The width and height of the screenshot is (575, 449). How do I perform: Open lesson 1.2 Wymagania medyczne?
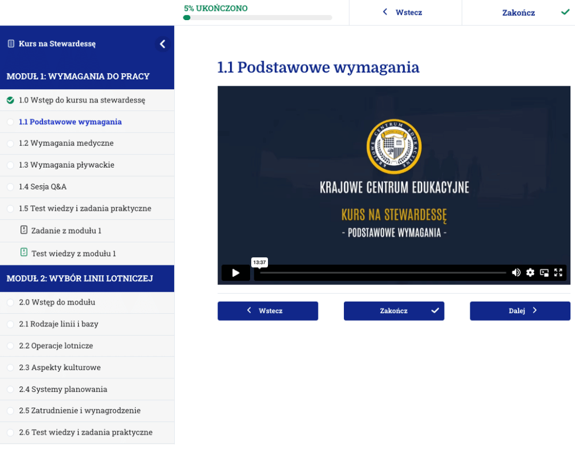tap(87, 143)
